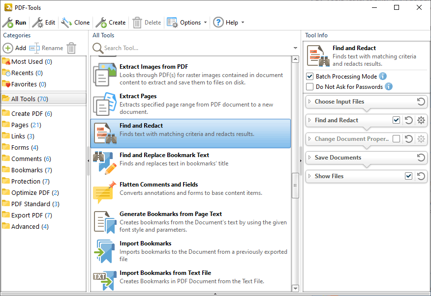Reset the Save Documents step

[x=421, y=158]
